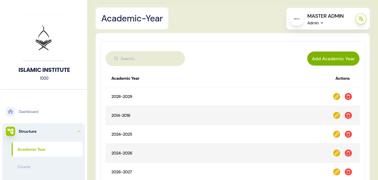Image resolution: width=378 pixels, height=180 pixels.
Task: Click edit pencil for 2026-2027 row
Action: [336, 172]
